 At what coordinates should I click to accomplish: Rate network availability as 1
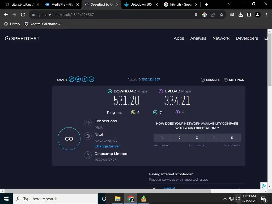point(162,138)
